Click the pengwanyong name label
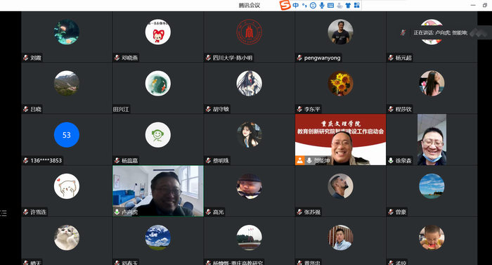 pos(322,58)
